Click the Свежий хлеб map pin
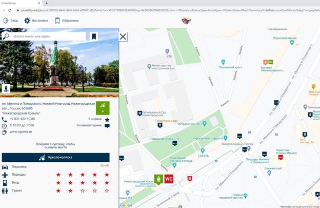Screen dimensions: 320x208 tap(269, 173)
